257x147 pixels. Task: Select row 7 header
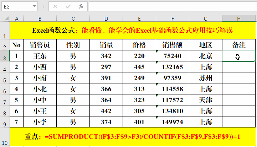pos(5,100)
